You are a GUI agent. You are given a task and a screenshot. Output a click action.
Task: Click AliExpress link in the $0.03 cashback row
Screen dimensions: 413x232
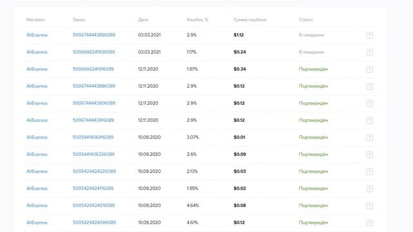(37, 171)
